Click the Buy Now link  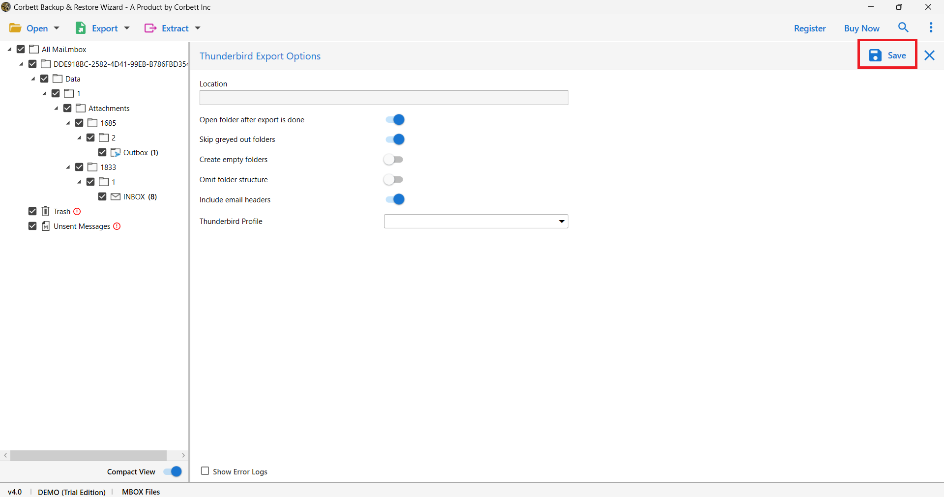(862, 28)
